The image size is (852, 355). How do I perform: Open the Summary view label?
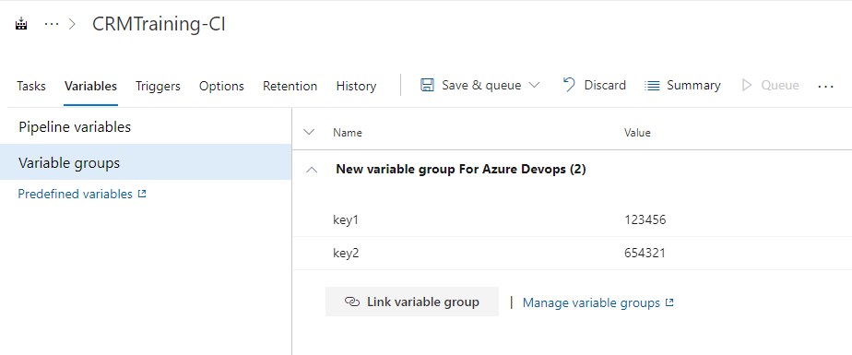694,86
